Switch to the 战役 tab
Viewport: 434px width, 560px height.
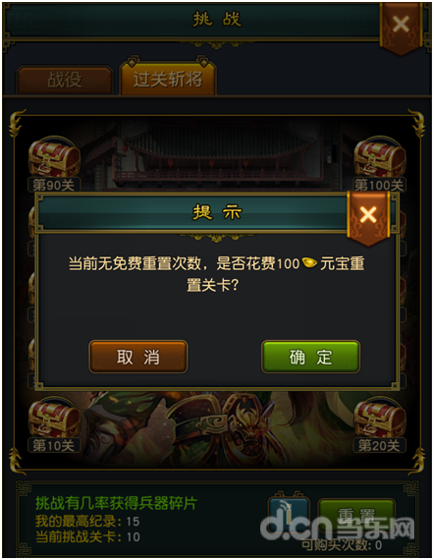click(65, 80)
